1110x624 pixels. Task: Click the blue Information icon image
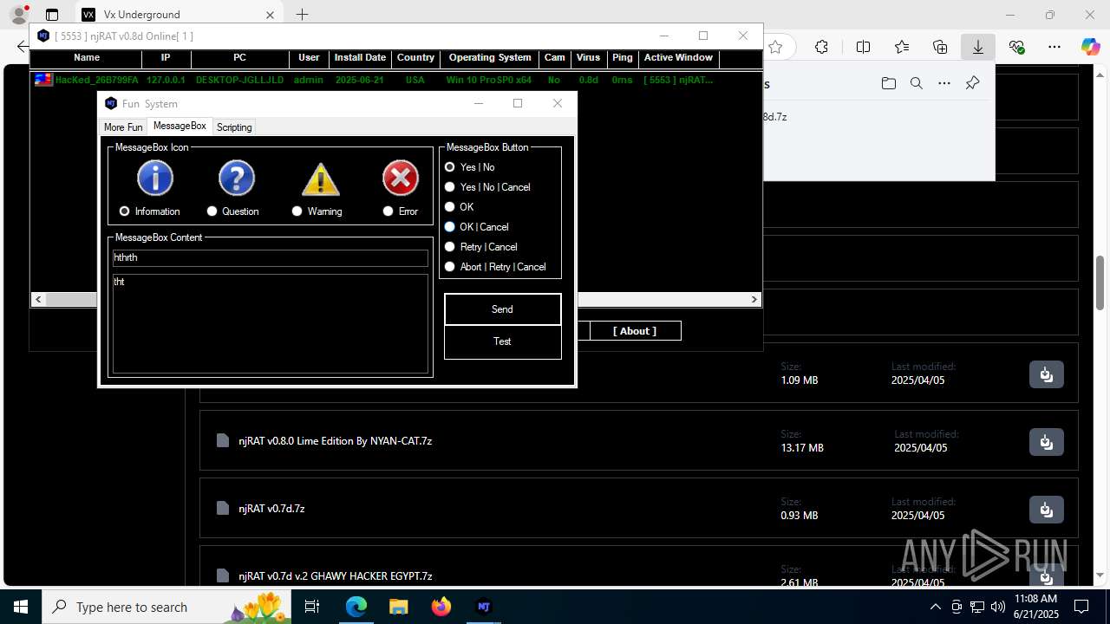[x=155, y=179]
